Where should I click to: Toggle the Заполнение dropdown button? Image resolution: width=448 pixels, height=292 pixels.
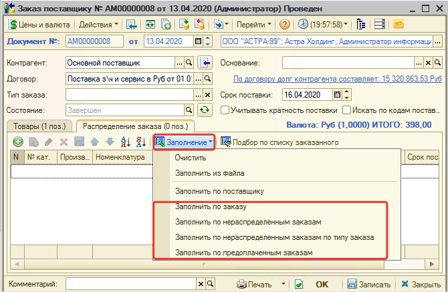tap(184, 142)
